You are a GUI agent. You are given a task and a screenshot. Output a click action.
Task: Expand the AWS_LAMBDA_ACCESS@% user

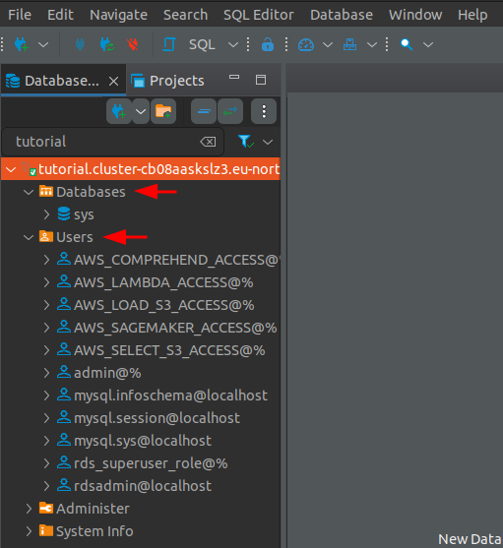tap(46, 282)
